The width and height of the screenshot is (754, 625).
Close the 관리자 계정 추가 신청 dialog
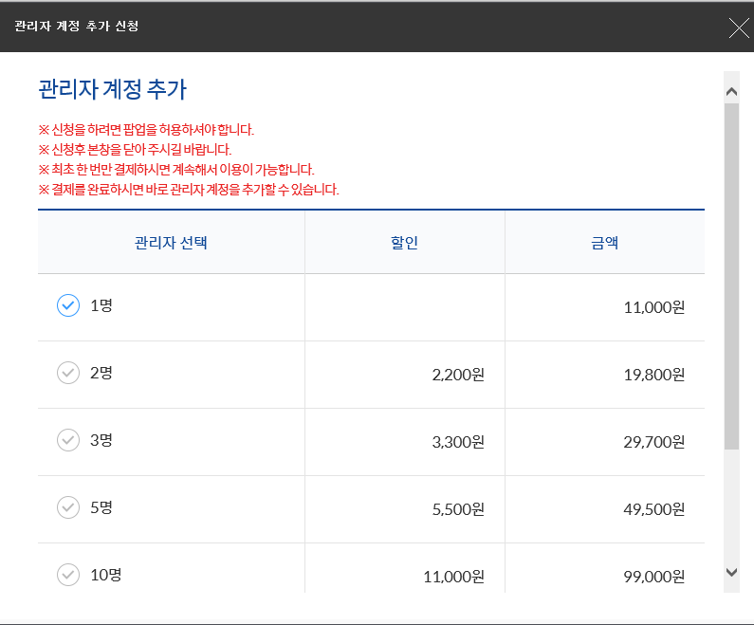[739, 28]
